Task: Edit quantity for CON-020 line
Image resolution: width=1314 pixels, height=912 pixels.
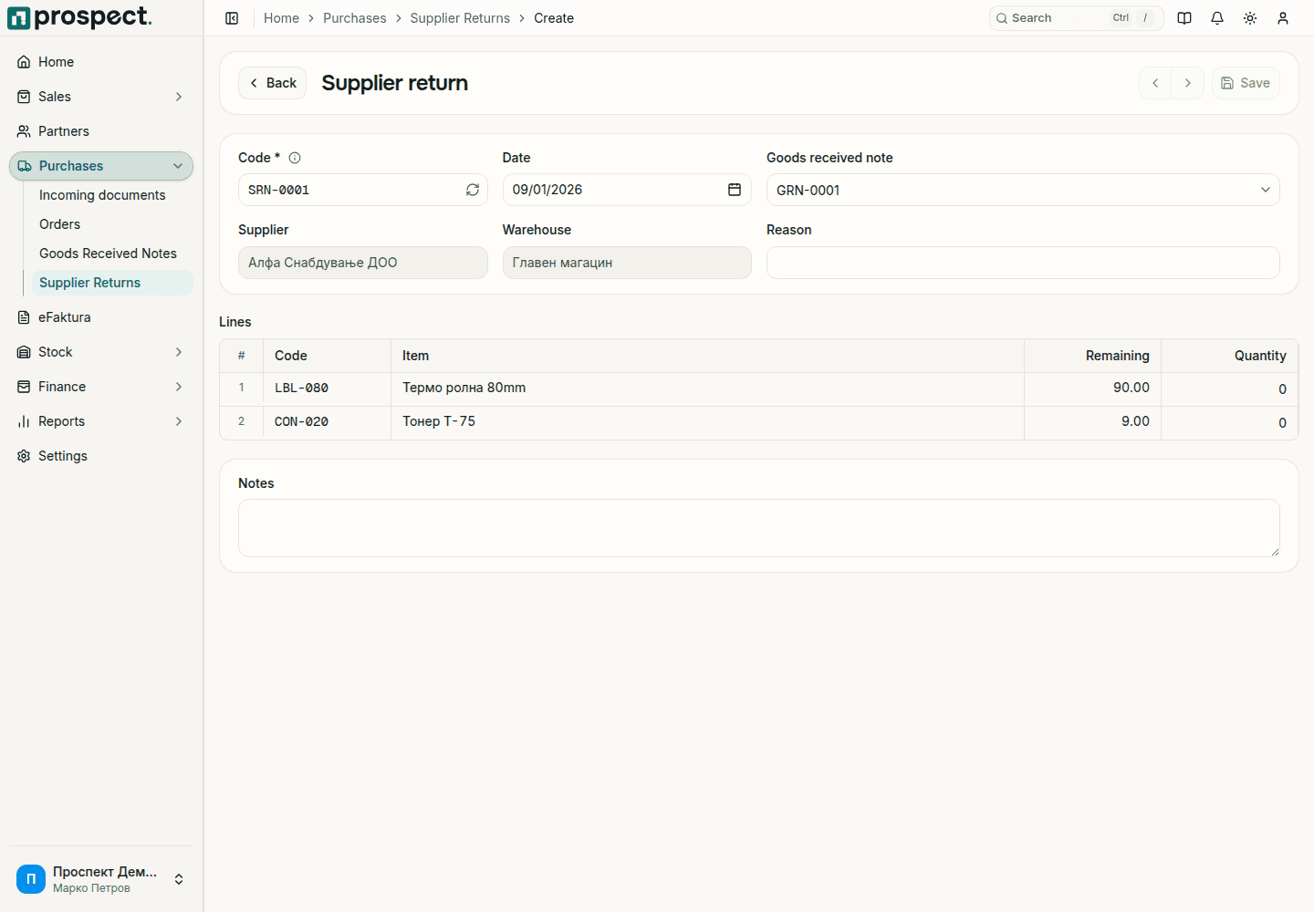Action: click(1229, 423)
